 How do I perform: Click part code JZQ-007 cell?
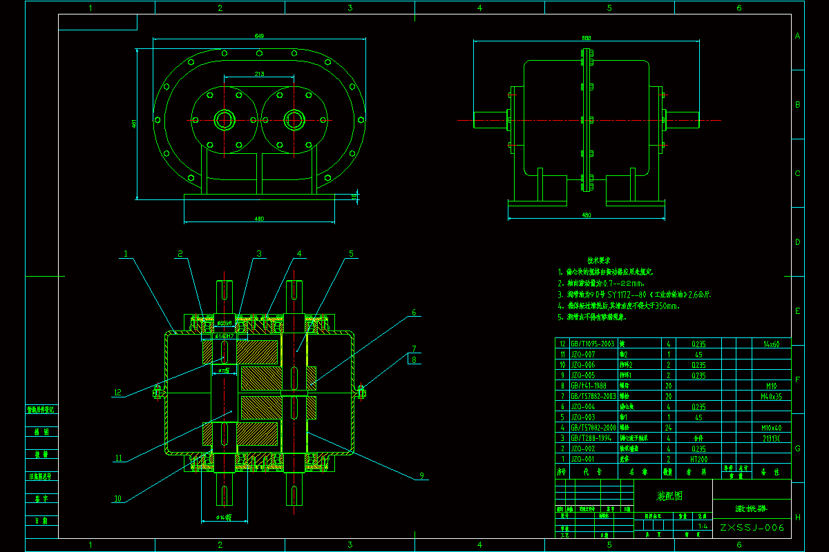[x=584, y=354]
